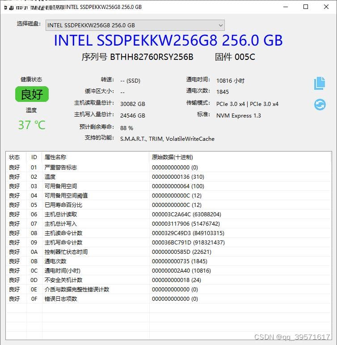Click the firmware value 005C
The image size is (337, 345).
tap(245, 57)
